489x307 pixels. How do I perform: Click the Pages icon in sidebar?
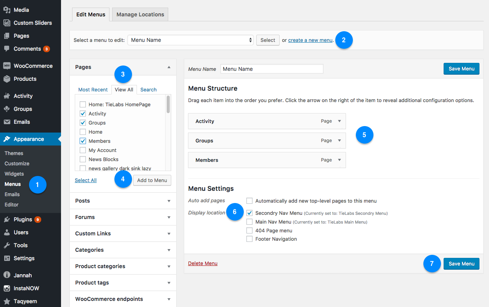[x=6, y=36]
